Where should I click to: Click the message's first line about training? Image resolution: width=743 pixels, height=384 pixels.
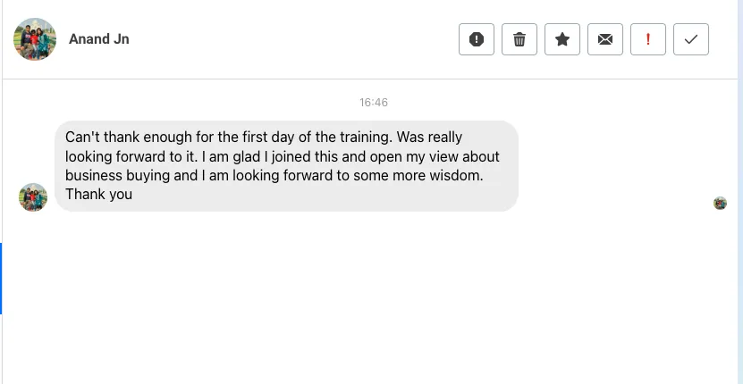(264, 137)
